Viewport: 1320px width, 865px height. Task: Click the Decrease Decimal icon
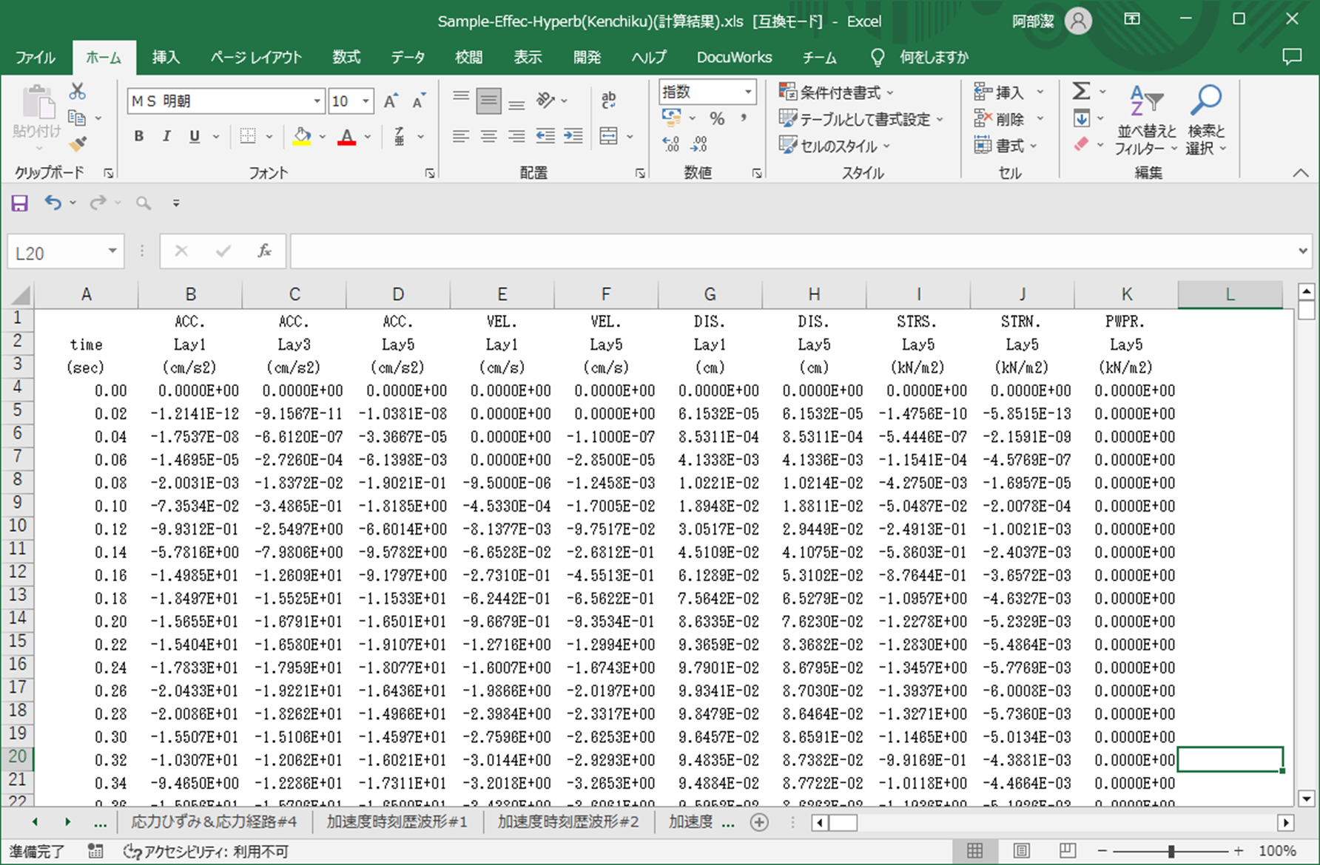[699, 144]
